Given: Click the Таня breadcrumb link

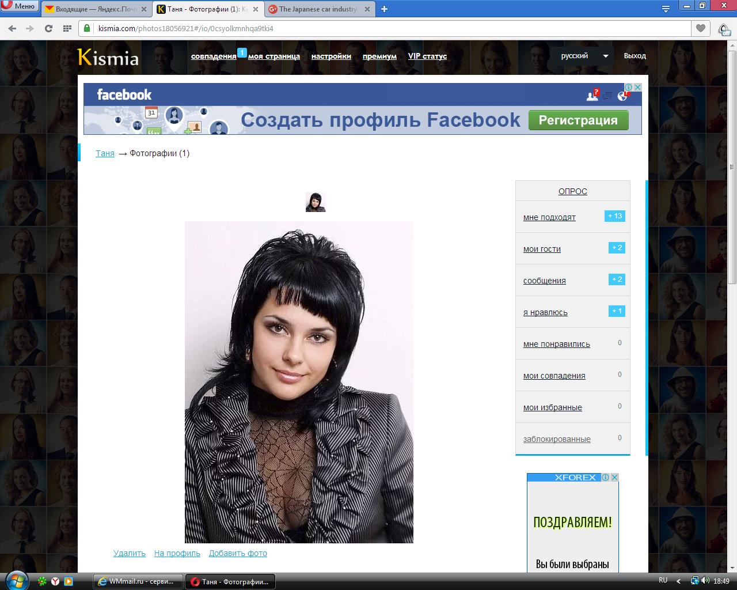Looking at the screenshot, I should click(105, 153).
